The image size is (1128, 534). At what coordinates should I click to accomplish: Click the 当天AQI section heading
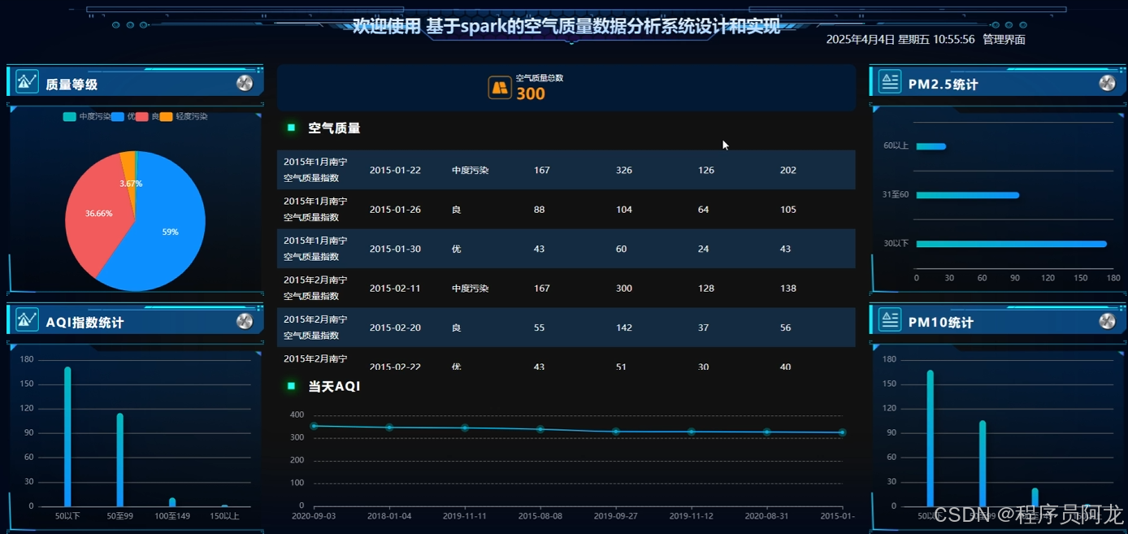[334, 387]
